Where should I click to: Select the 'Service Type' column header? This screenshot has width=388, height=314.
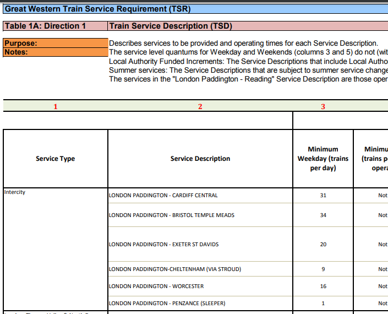point(55,159)
